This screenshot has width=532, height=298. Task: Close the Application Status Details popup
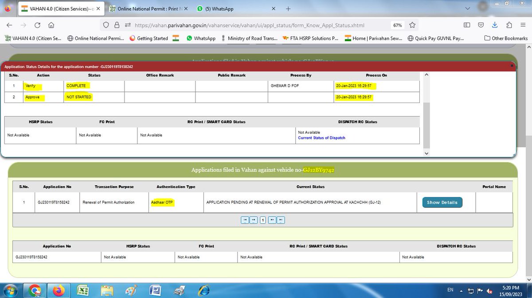pyautogui.click(x=512, y=66)
